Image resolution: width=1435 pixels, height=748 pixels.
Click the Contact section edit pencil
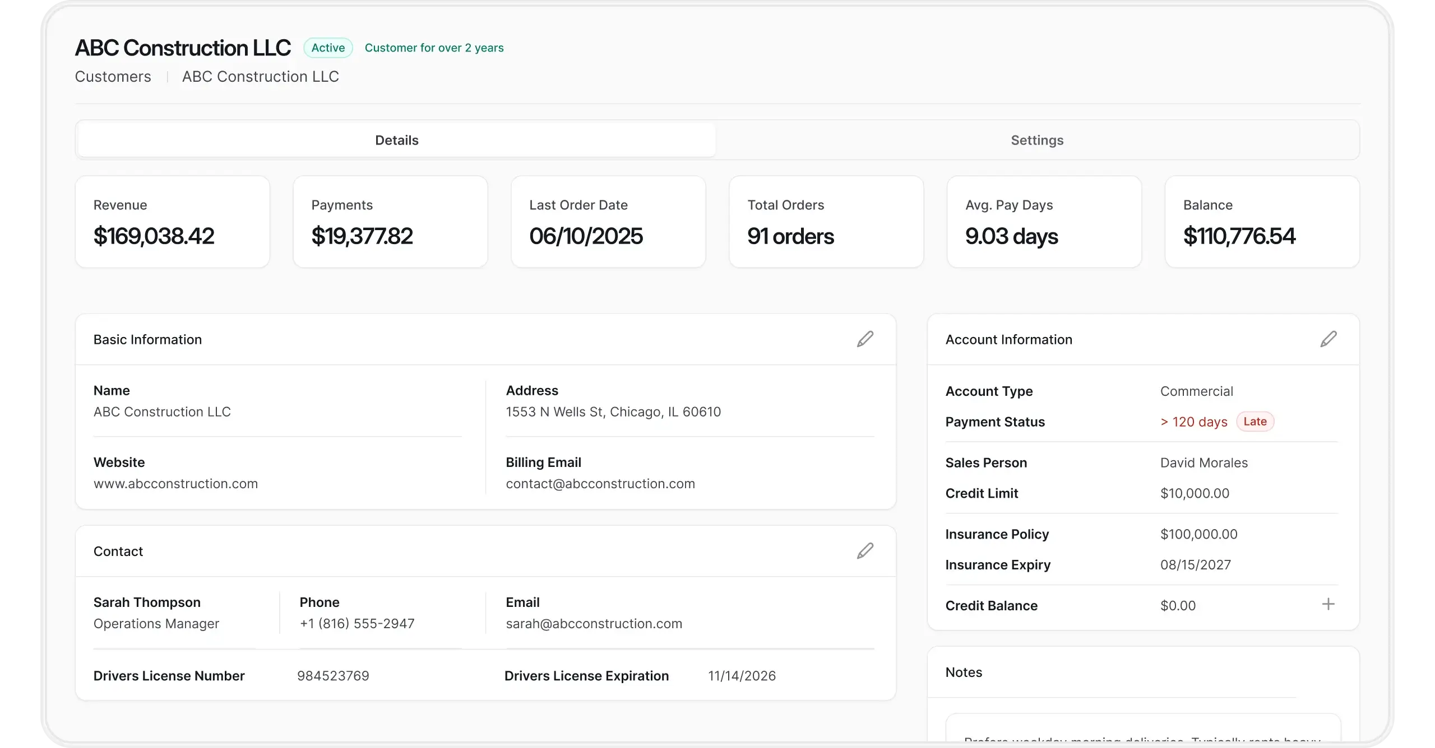pyautogui.click(x=865, y=551)
